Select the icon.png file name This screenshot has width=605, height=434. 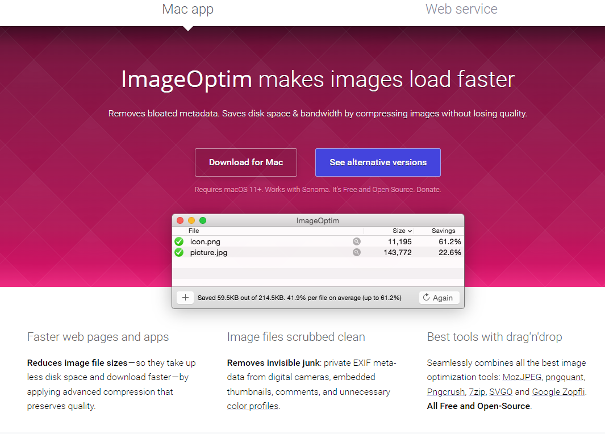205,242
